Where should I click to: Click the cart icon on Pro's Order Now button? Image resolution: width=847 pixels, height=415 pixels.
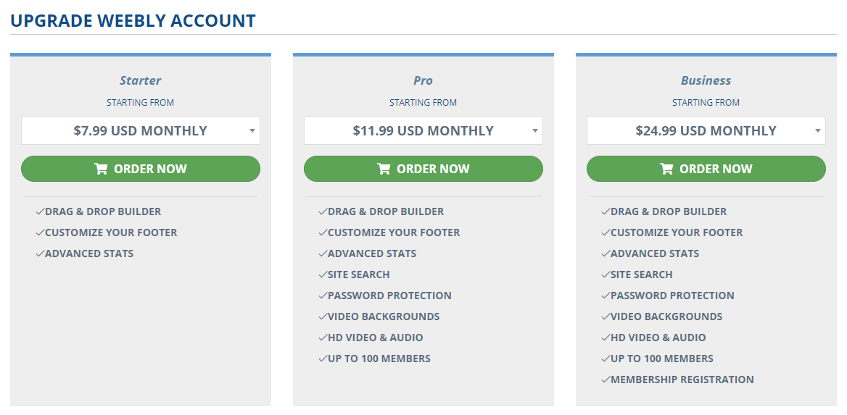pos(384,169)
